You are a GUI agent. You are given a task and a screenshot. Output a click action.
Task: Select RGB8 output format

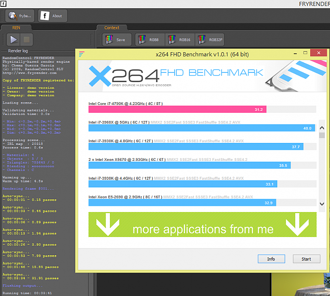pyautogui.click(x=149, y=40)
